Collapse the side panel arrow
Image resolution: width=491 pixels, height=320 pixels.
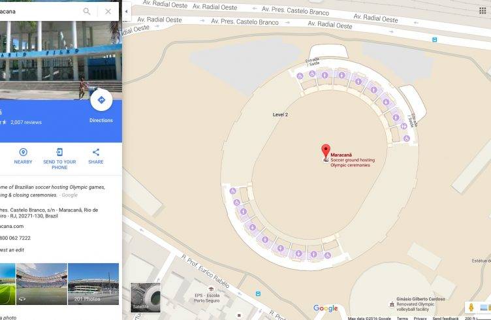(126, 12)
